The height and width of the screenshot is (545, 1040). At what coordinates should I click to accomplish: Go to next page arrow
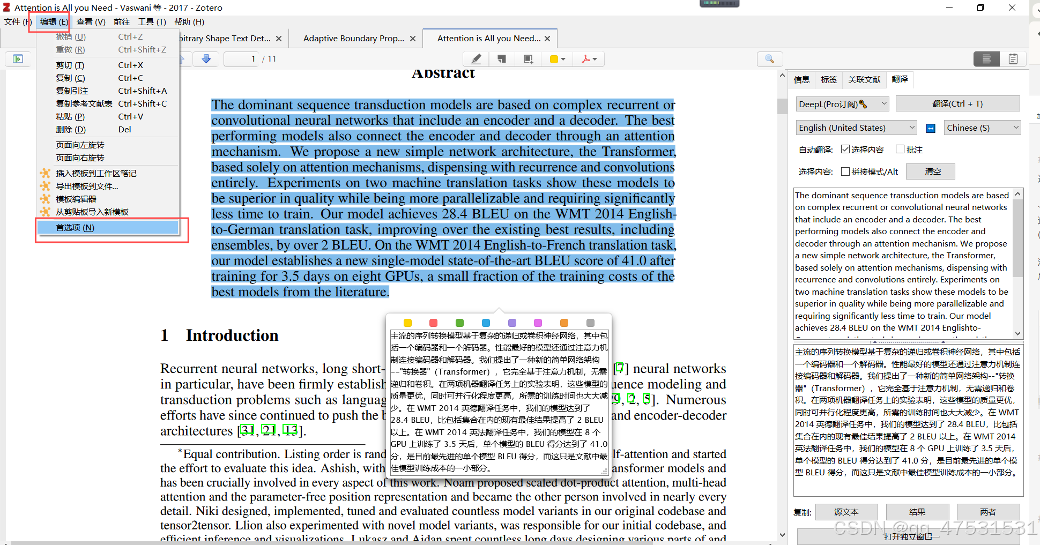206,59
